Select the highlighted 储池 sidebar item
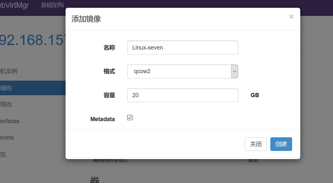This screenshot has height=183, width=333. (33, 88)
